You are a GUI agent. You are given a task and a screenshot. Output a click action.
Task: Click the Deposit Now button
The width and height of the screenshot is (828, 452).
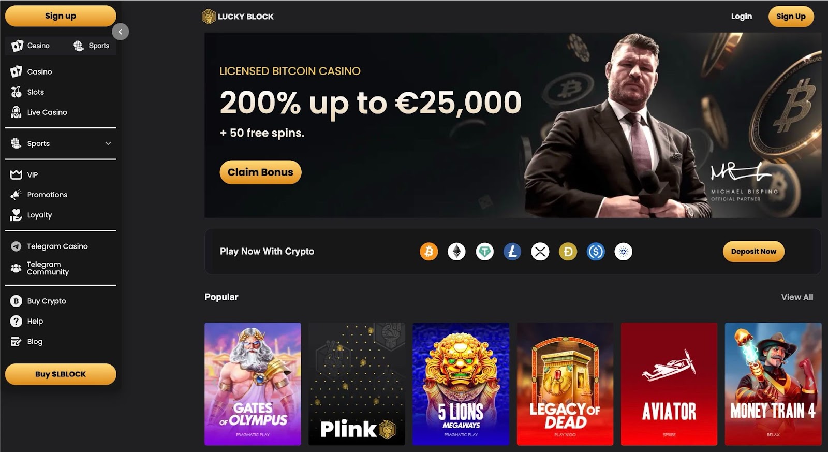click(753, 252)
